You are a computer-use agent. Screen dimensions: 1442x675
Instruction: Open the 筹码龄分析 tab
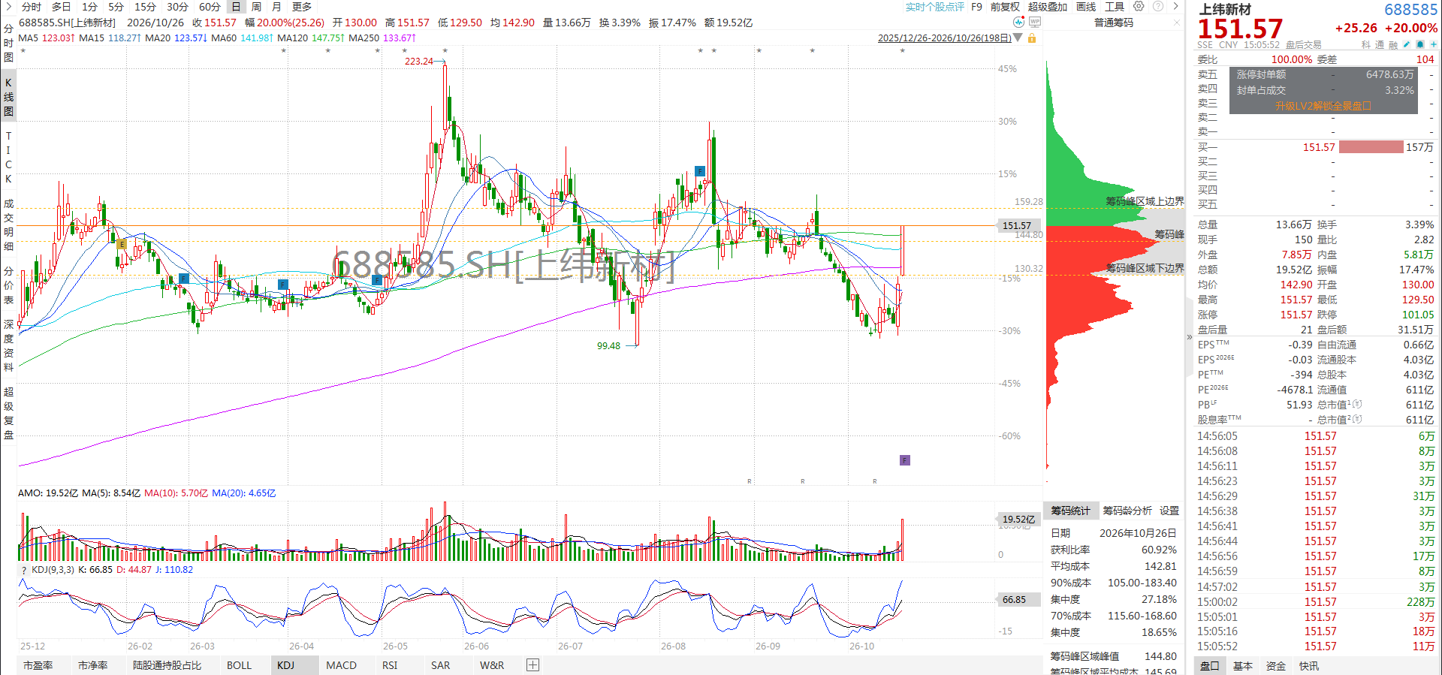[1127, 511]
